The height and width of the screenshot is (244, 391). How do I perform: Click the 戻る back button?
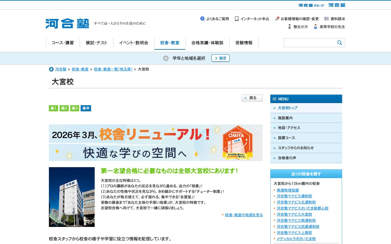pos(252,98)
